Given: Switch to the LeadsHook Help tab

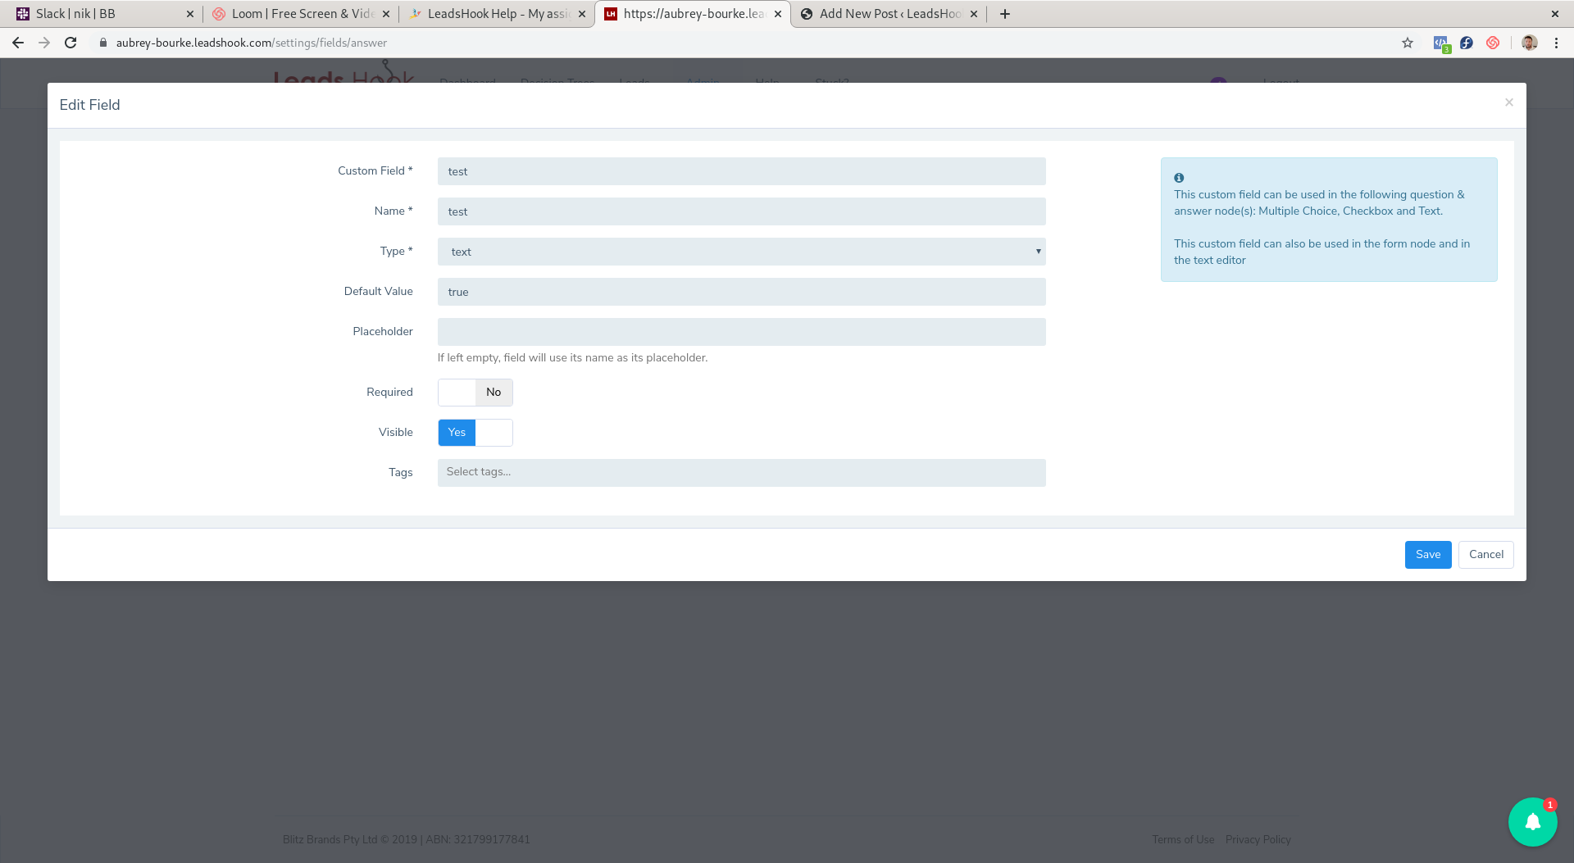Looking at the screenshot, I should coord(492,13).
